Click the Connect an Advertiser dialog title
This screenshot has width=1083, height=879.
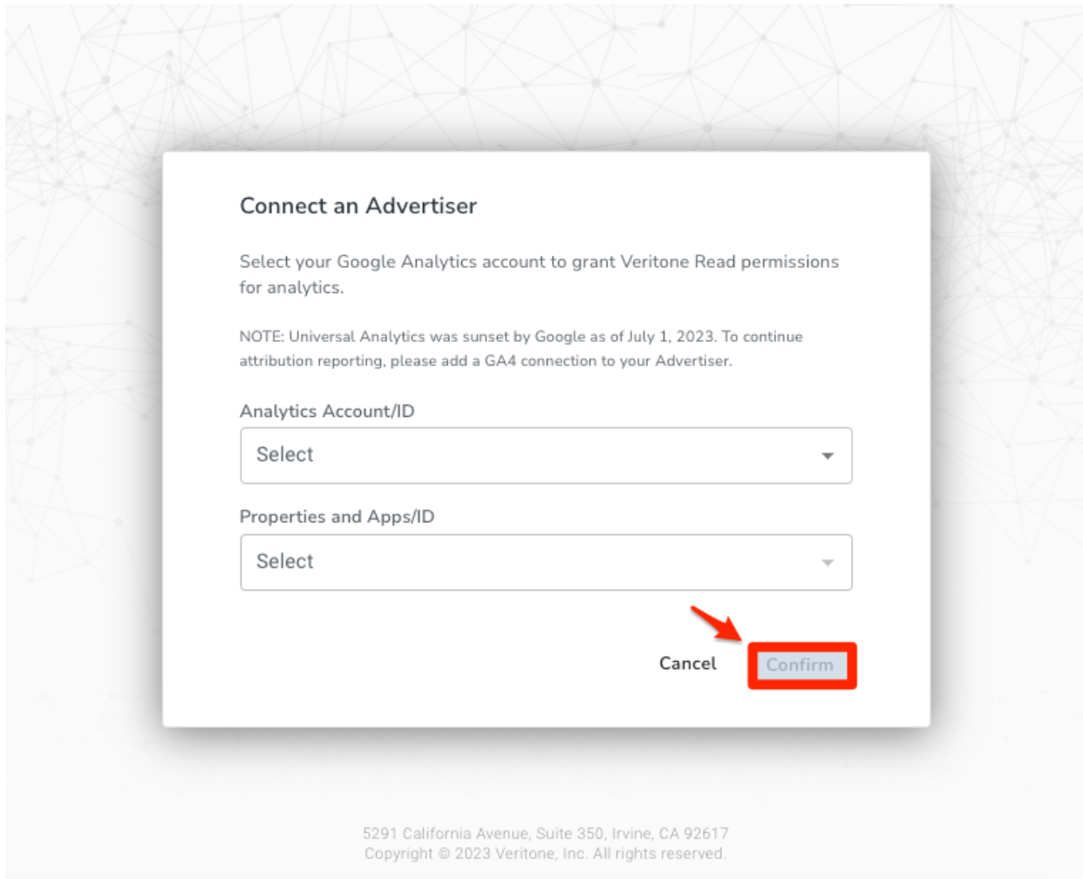click(335, 207)
